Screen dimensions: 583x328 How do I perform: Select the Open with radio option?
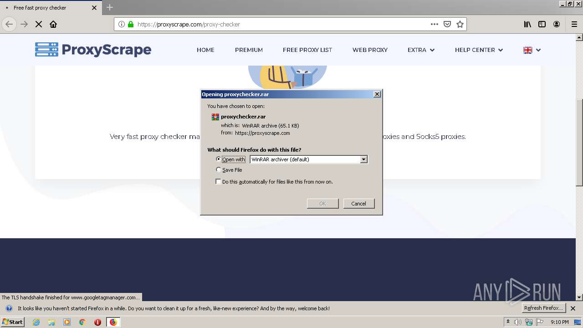(219, 159)
